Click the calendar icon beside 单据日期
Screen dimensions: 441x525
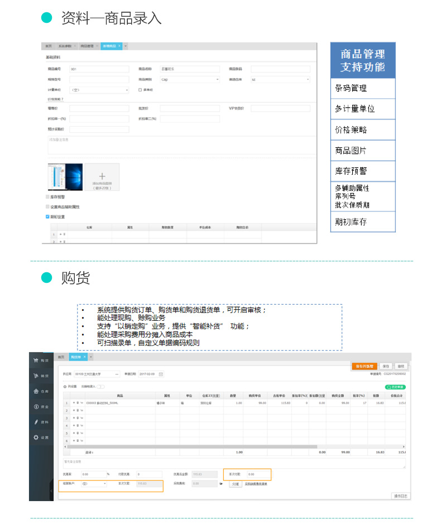(161, 374)
